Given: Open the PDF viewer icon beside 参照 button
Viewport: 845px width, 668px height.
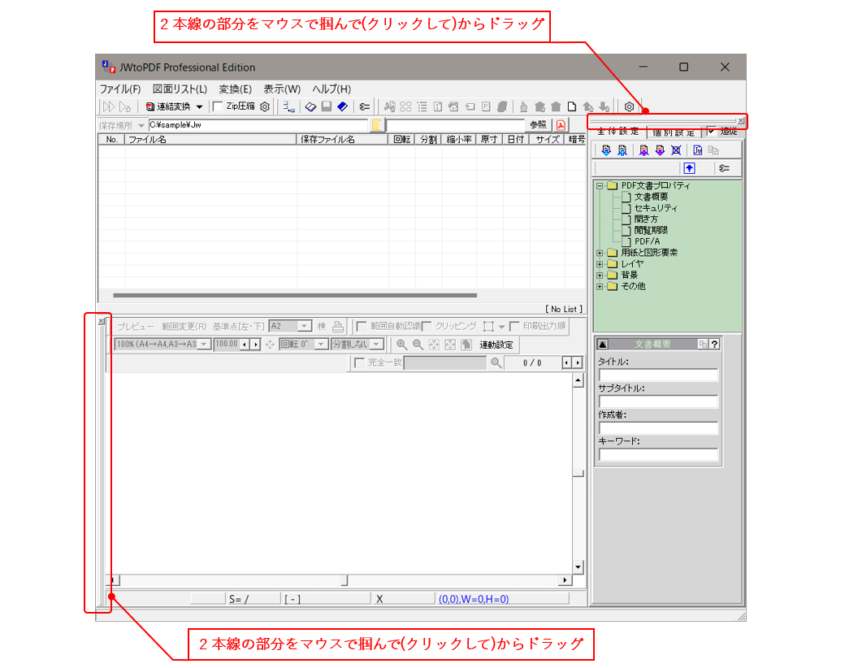Looking at the screenshot, I should 561,125.
